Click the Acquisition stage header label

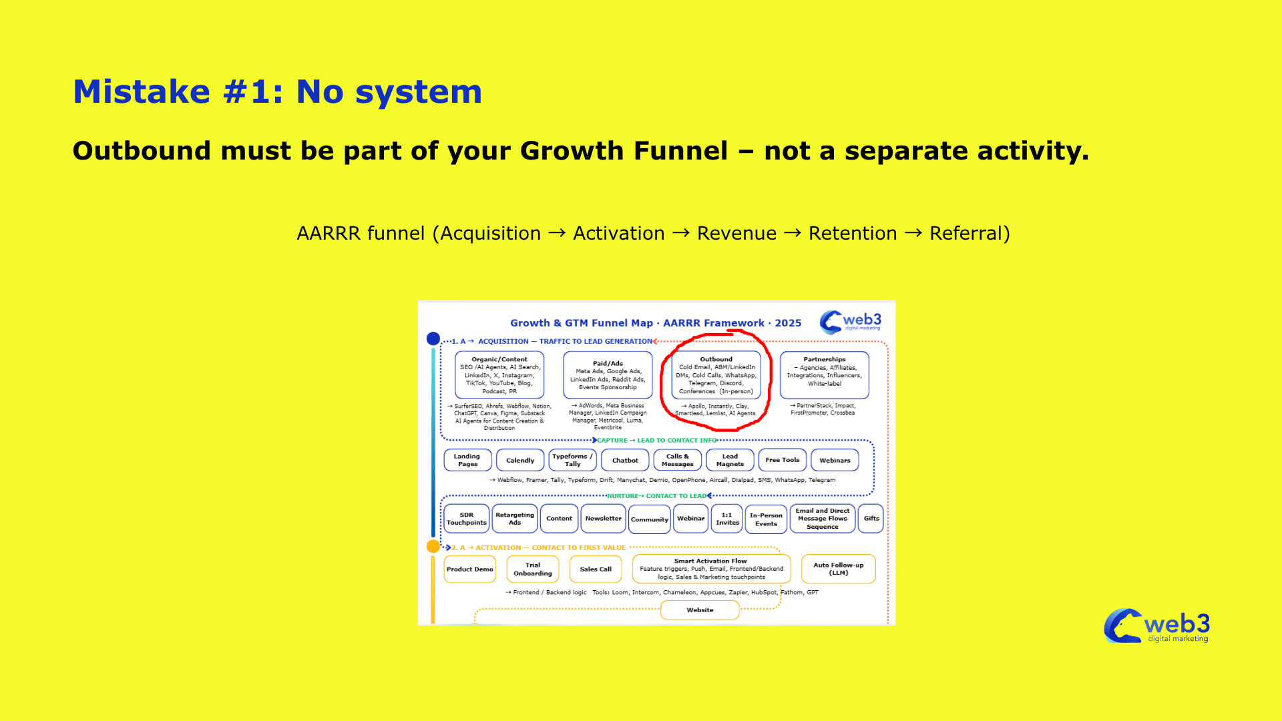click(x=549, y=341)
